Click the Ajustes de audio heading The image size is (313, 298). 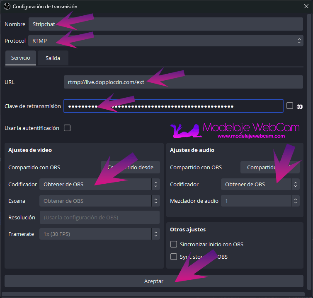click(x=192, y=150)
